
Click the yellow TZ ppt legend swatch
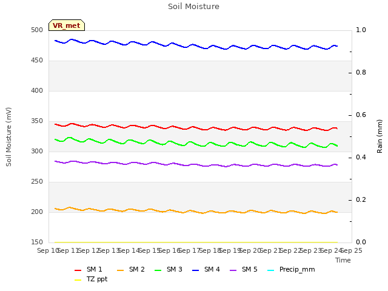click(78, 280)
